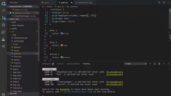This screenshot has height=96, width=171.
Task: Open the Source Control view
Action: 3,18
